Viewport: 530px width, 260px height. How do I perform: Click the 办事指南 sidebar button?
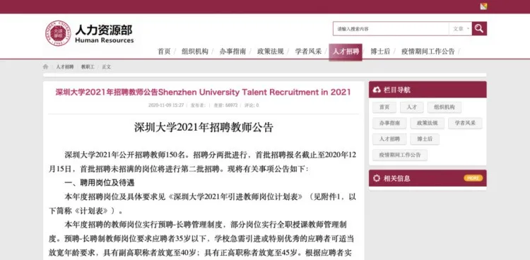389,123
